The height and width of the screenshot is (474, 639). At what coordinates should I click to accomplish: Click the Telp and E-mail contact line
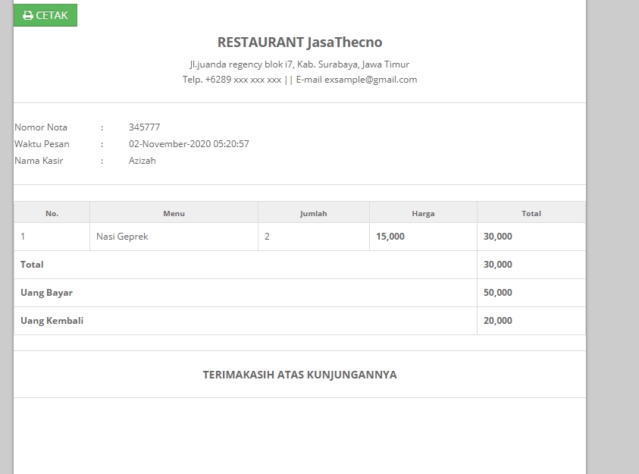click(299, 80)
